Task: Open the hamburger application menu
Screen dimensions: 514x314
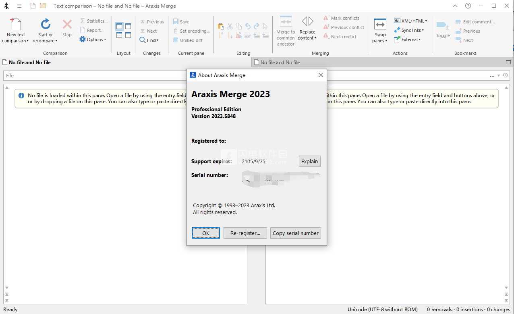Action: (x=19, y=6)
